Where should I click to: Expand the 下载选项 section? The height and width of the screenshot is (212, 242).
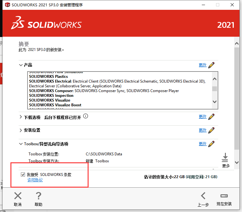(21, 117)
